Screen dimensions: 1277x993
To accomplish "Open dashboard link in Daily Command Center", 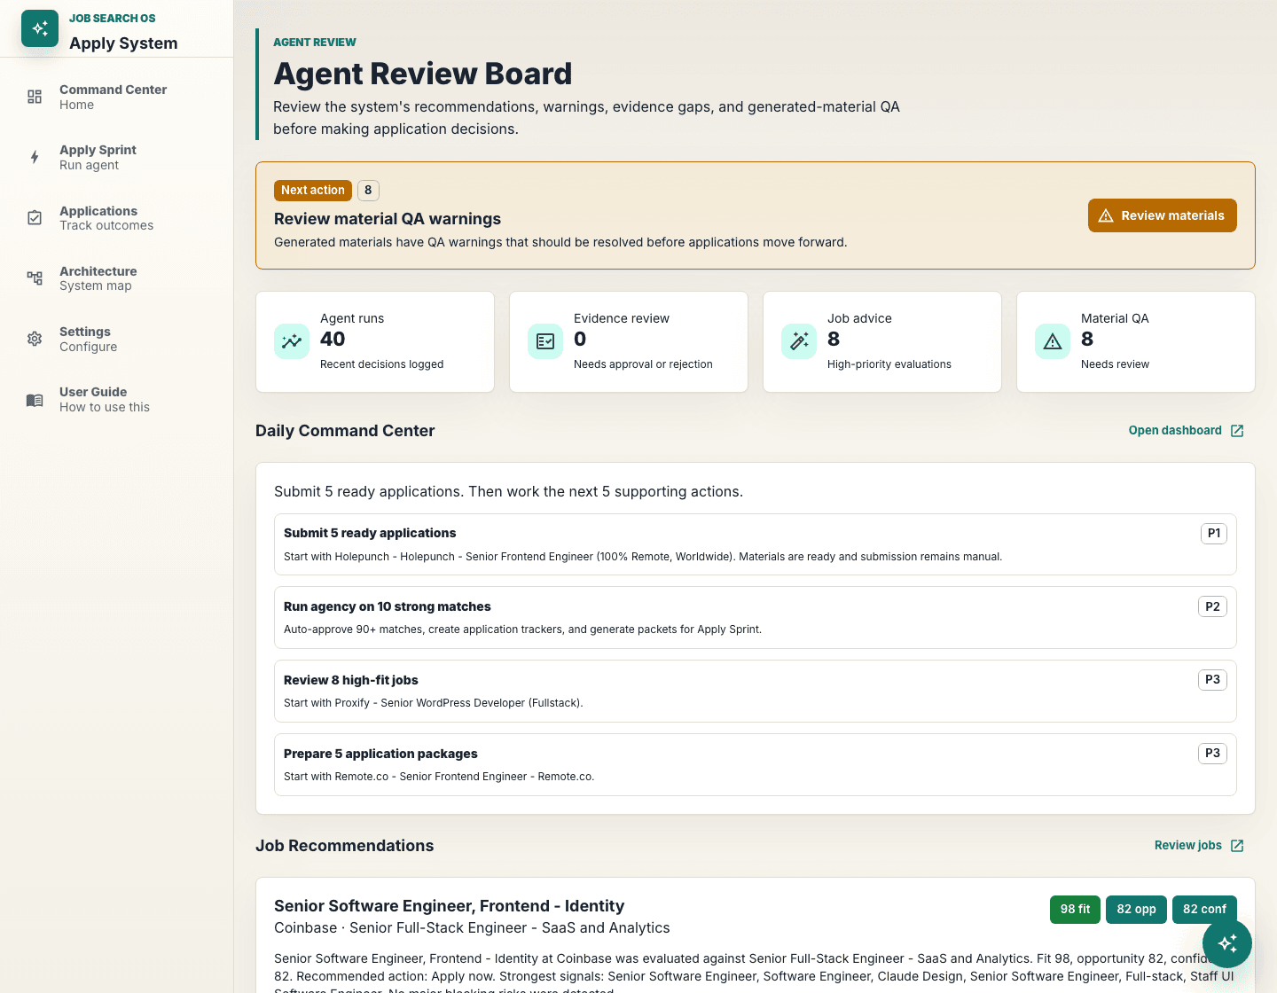I will point(1186,431).
